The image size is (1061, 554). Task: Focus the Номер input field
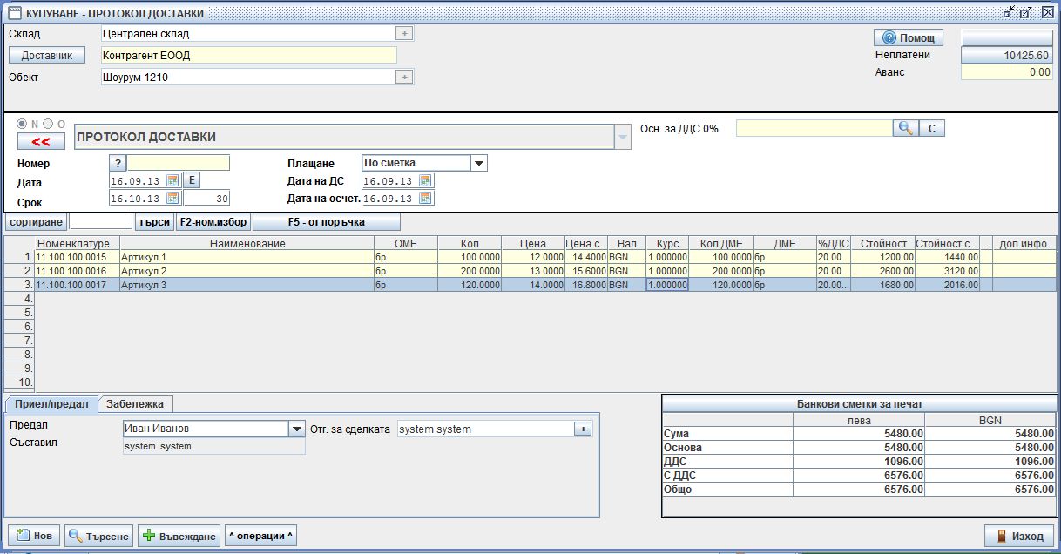click(179, 163)
